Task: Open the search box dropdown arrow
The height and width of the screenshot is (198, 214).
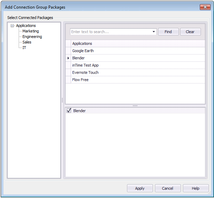Action: point(154,32)
